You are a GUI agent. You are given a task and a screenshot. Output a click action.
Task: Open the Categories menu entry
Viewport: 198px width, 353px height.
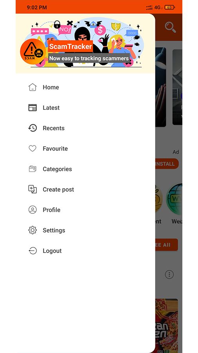pyautogui.click(x=58, y=169)
